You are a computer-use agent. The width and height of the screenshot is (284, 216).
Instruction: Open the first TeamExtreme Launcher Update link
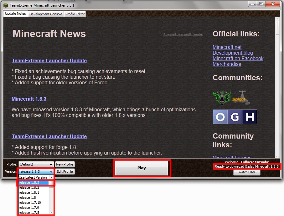(x=49, y=61)
